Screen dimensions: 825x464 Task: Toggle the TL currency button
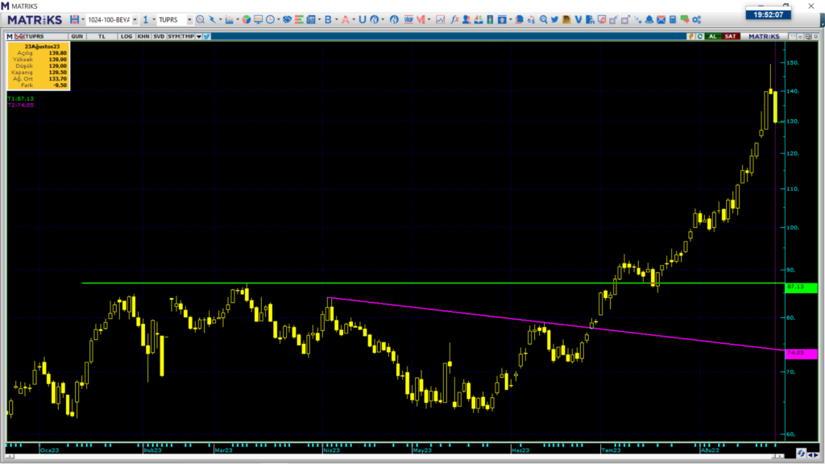(x=102, y=36)
